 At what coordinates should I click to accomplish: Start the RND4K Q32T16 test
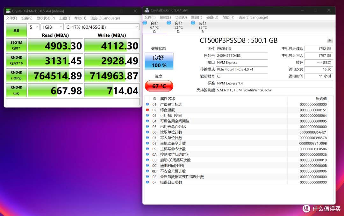(17, 60)
